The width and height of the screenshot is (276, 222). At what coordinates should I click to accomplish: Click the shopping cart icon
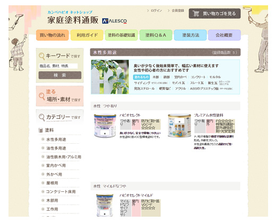point(196,14)
